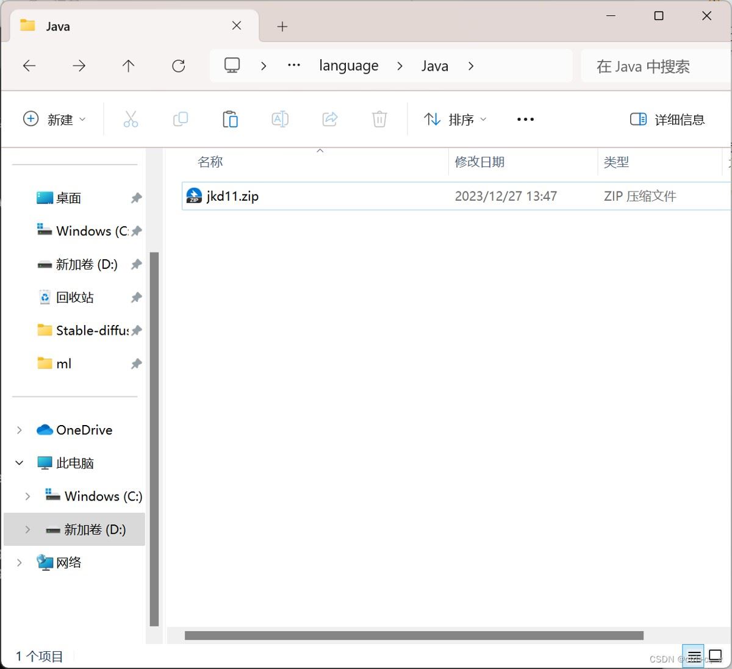732x669 pixels.
Task: Open a new tab with plus button
Action: tap(282, 26)
